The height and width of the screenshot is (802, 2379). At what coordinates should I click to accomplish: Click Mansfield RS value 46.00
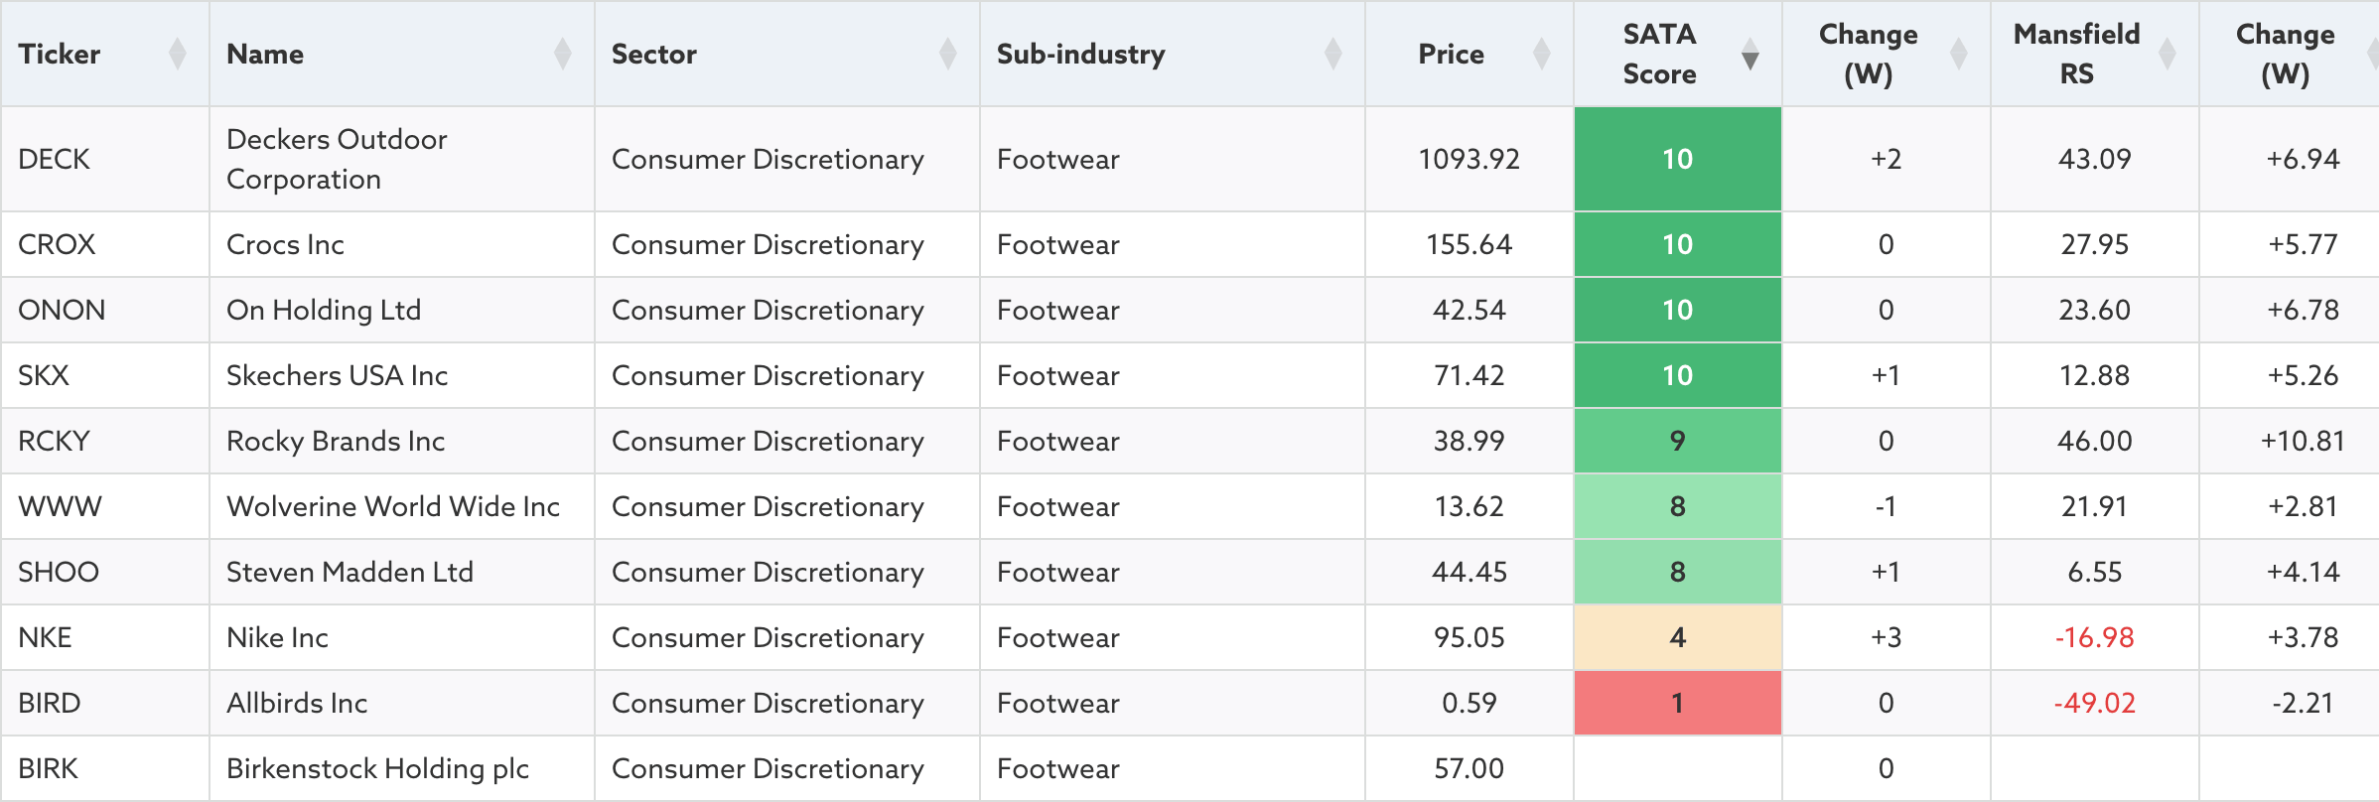(x=2095, y=441)
